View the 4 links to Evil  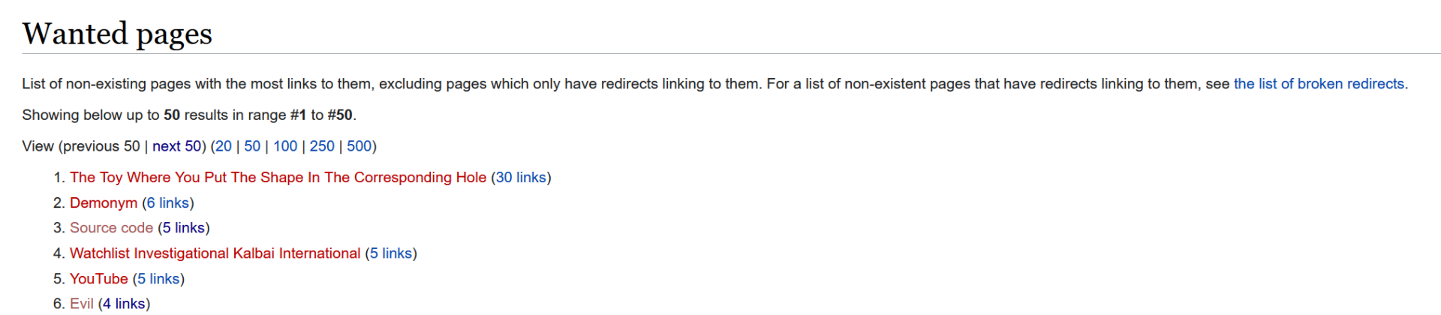point(124,304)
